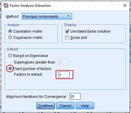Uncheck Unrotated factor solution checkbox

[x=67, y=31]
